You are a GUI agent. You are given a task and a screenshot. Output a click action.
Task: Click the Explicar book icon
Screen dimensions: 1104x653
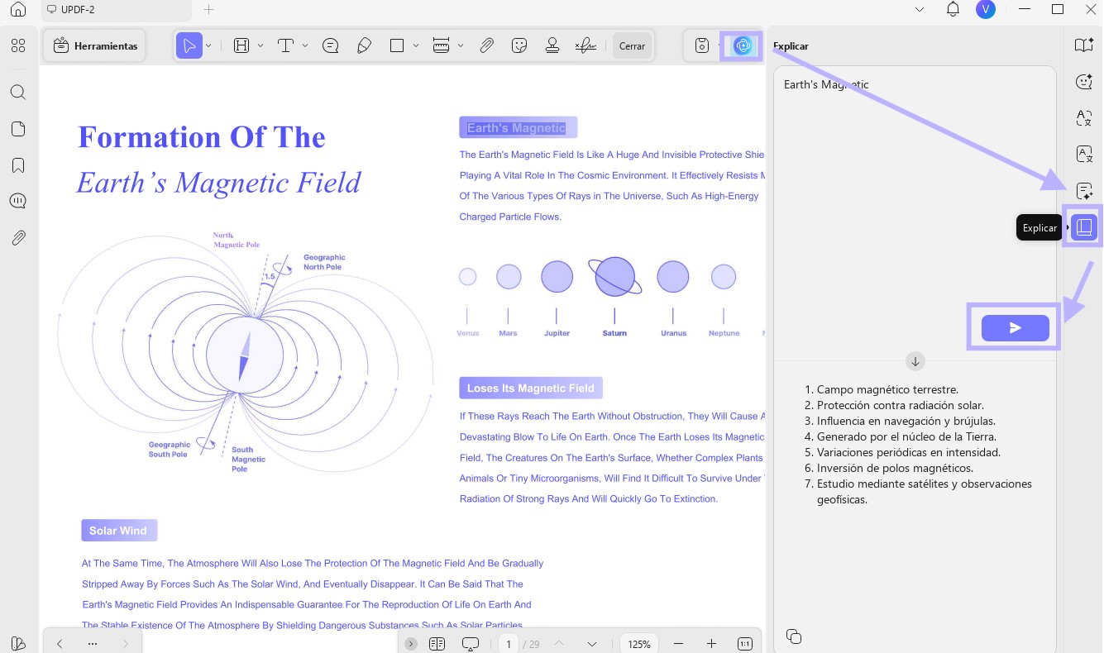(1084, 226)
